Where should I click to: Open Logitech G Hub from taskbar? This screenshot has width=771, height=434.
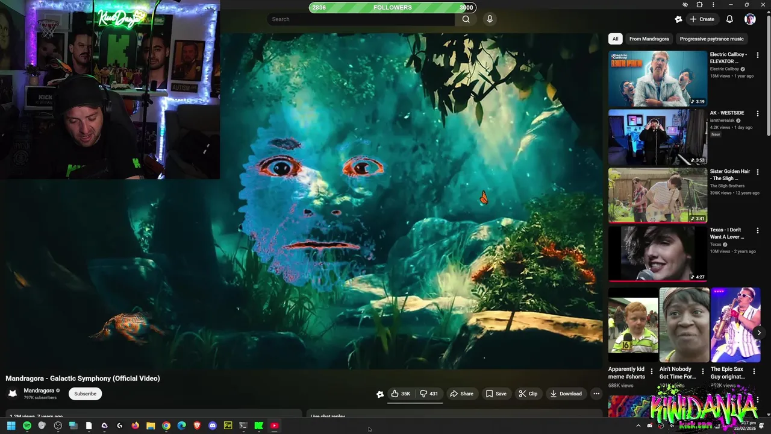(x=119, y=426)
